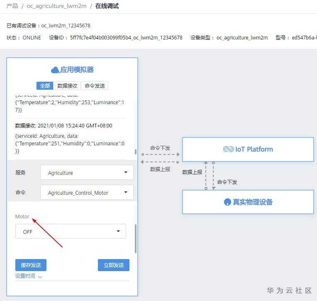Click the "Temperature":2,"Humidity":253 data message
This screenshot has width=317, height=301.
click(70, 106)
